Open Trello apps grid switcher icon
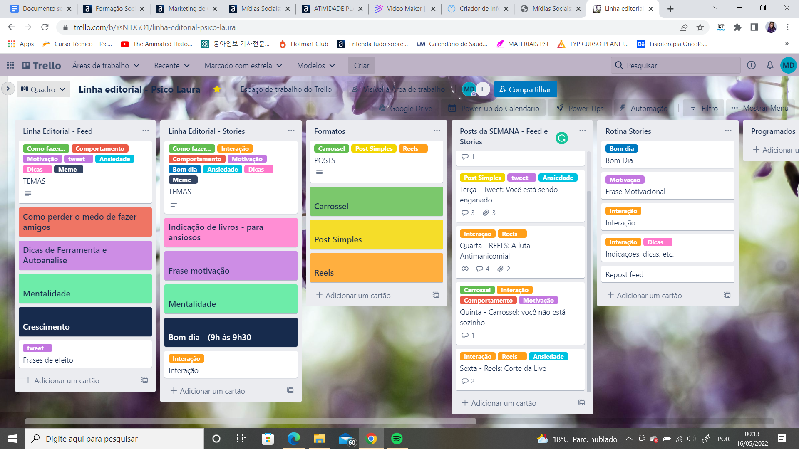Viewport: 799px width, 449px height. [x=10, y=65]
